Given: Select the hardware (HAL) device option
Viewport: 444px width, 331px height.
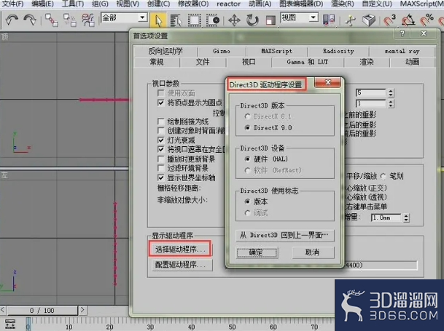Looking at the screenshot, I should [x=247, y=159].
